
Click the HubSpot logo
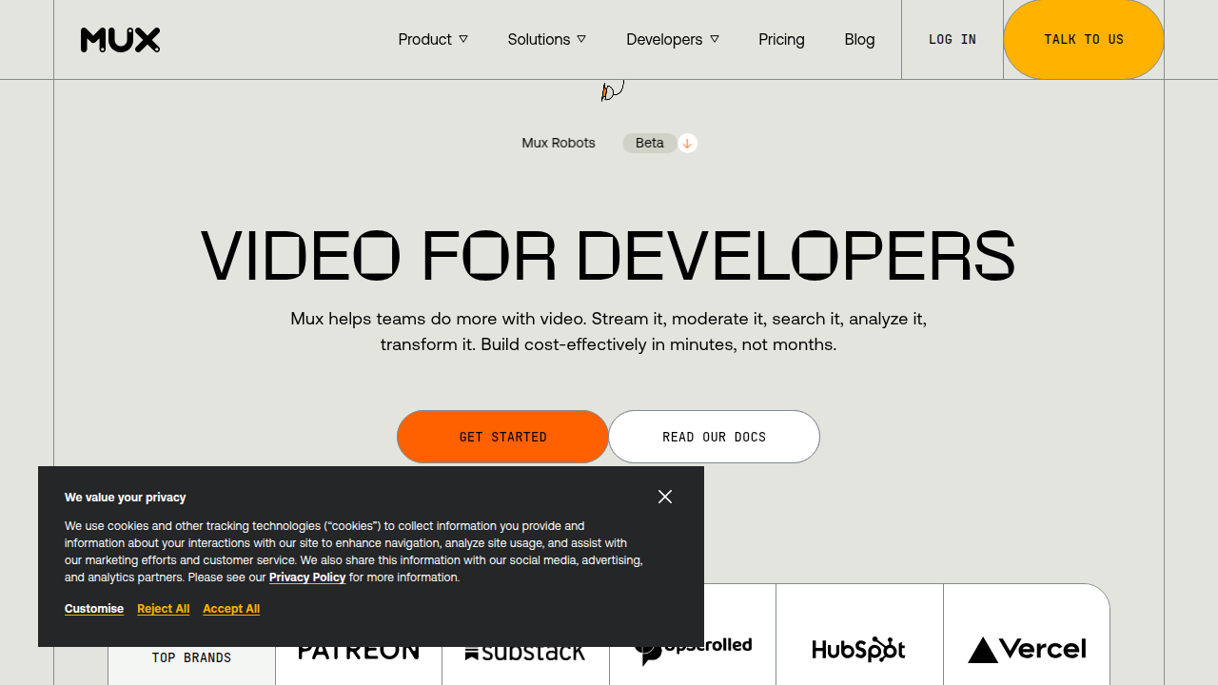(858, 649)
